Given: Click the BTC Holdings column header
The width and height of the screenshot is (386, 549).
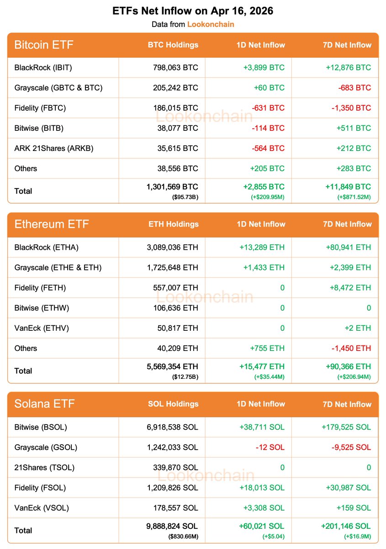Looking at the screenshot, I should 173,45.
